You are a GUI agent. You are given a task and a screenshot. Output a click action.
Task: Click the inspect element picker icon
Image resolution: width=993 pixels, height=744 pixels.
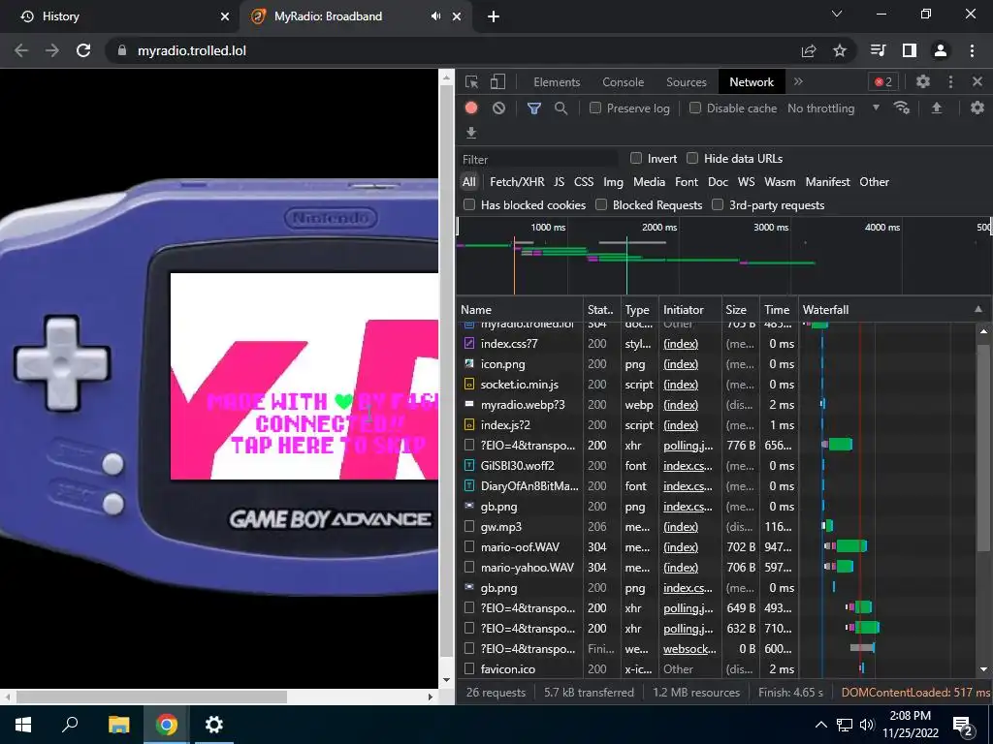click(472, 81)
